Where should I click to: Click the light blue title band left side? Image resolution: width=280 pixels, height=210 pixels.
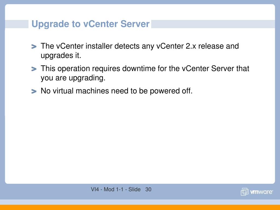click(17, 24)
